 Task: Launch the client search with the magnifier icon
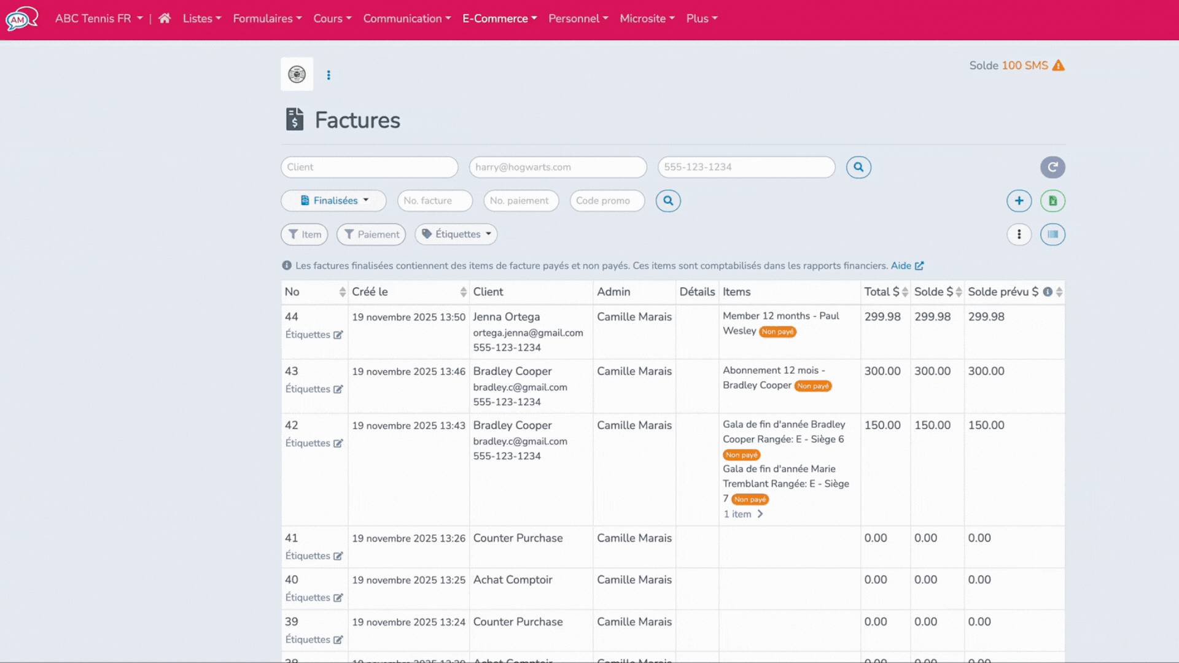(858, 167)
